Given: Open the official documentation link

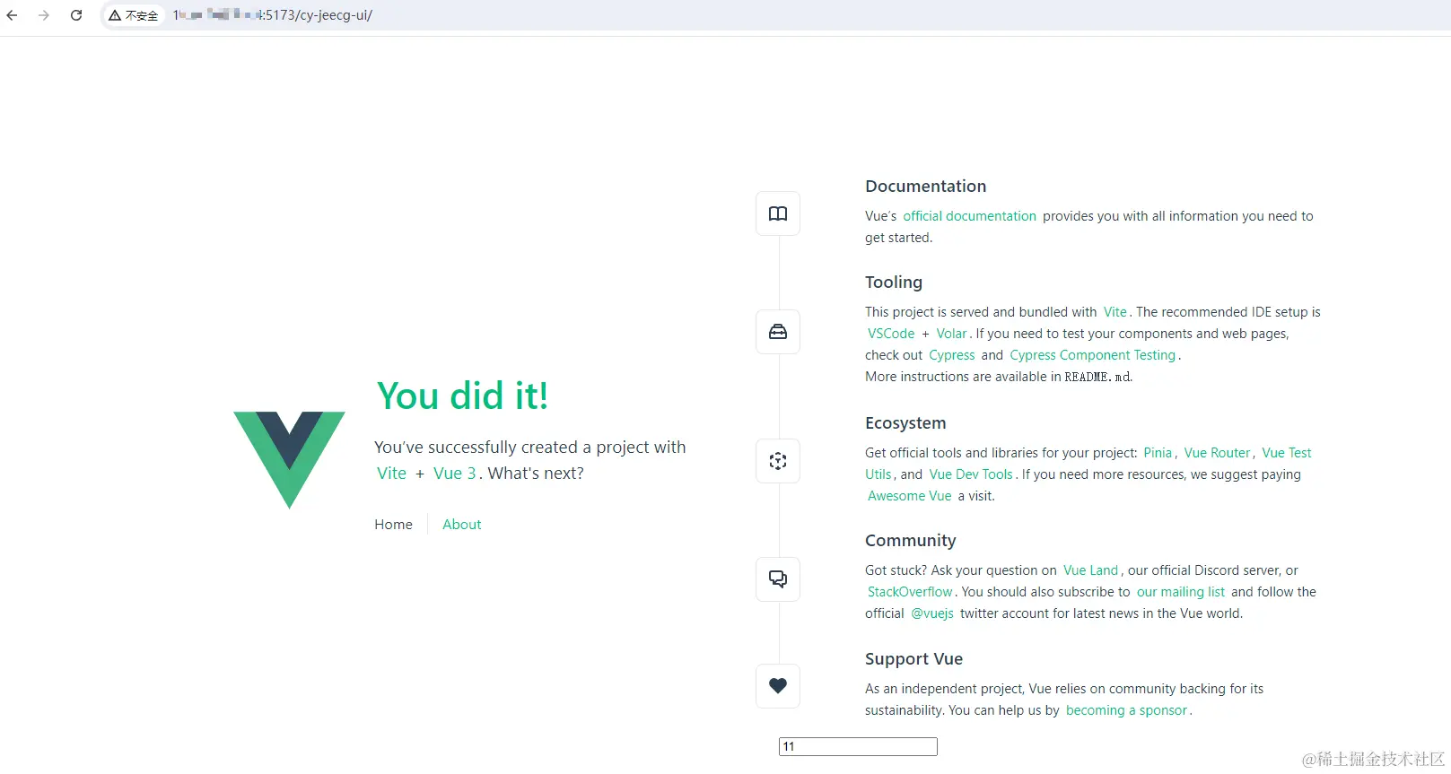Looking at the screenshot, I should click(x=970, y=216).
